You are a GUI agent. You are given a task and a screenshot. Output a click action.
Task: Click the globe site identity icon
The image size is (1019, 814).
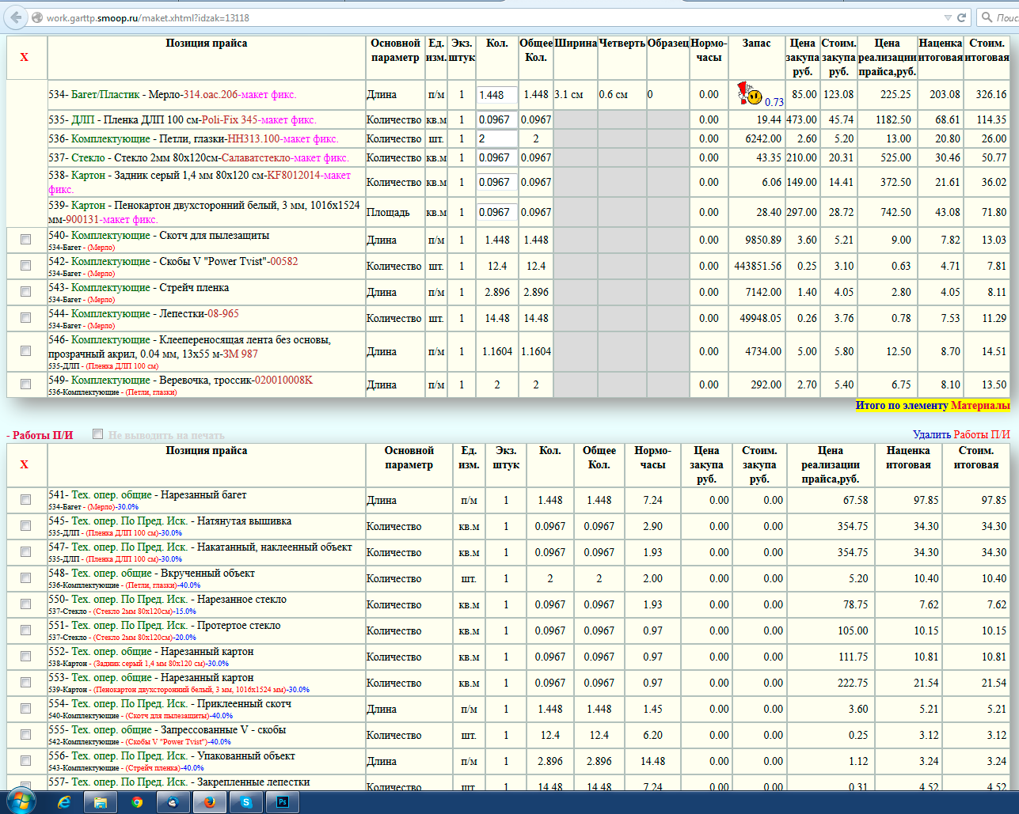coord(37,17)
